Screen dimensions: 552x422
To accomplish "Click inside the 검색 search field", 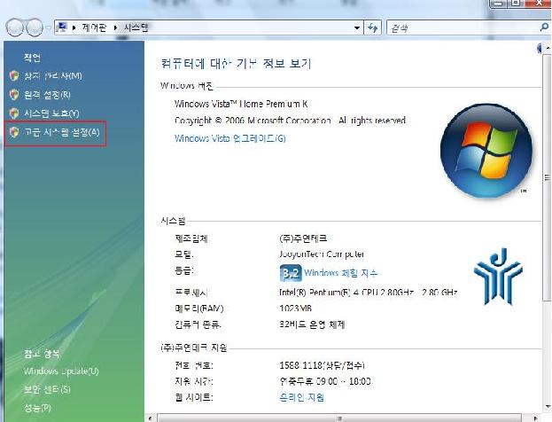I will pyautogui.click(x=461, y=27).
